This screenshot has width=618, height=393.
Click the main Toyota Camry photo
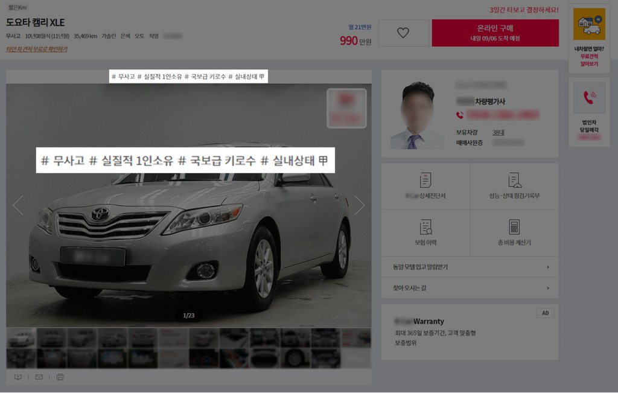[188, 205]
